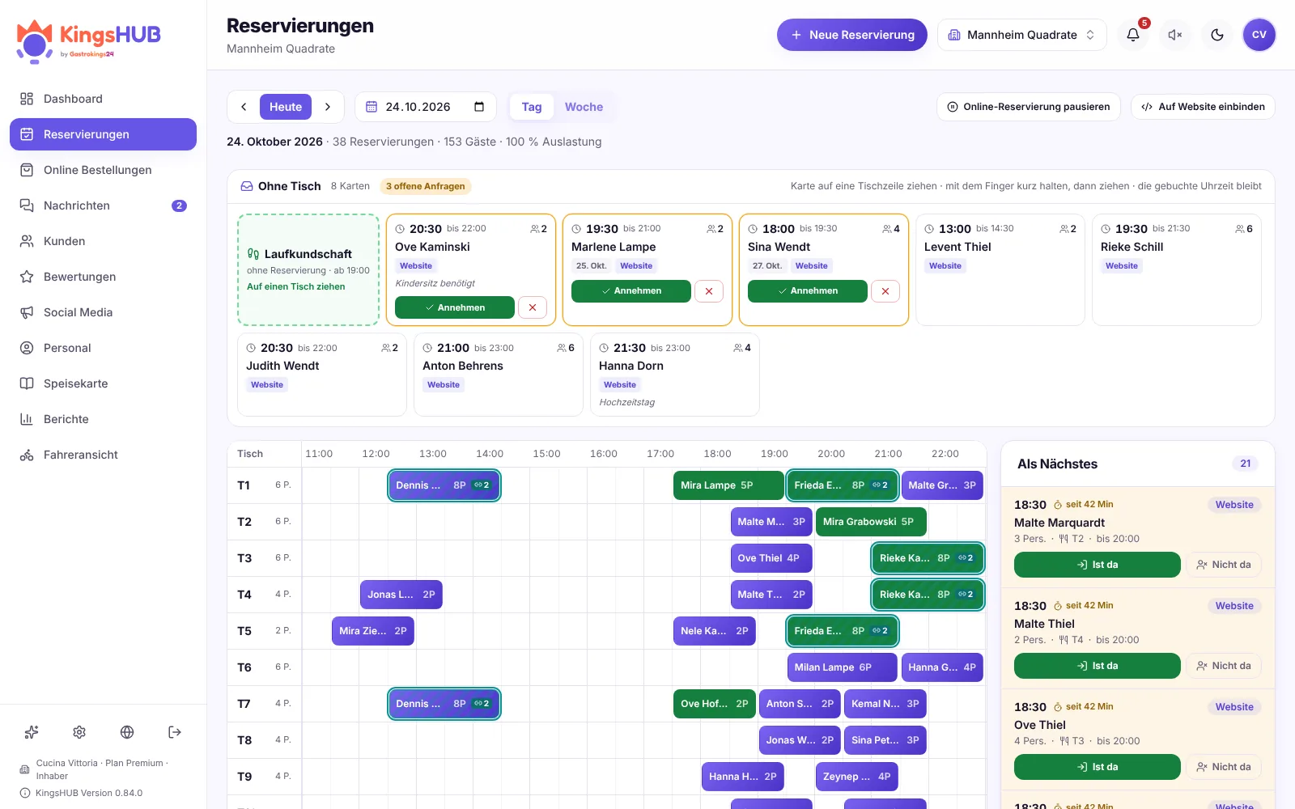Viewport: 1295px width, 809px height.
Task: Go to previous day arrow
Action: tap(244, 107)
